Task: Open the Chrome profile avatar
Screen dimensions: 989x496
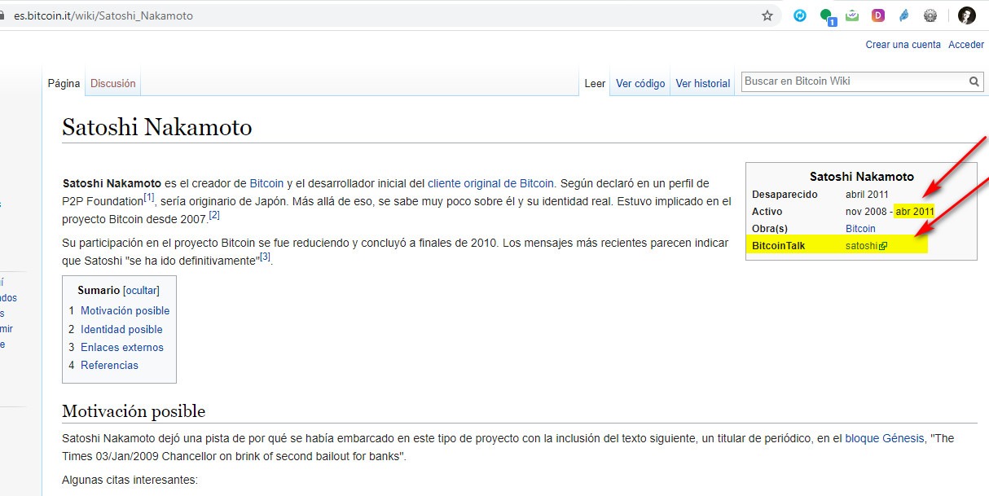Action: pyautogui.click(x=967, y=15)
